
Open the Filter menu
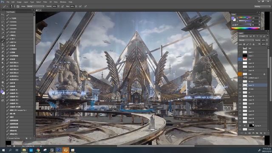tap(45, 2)
